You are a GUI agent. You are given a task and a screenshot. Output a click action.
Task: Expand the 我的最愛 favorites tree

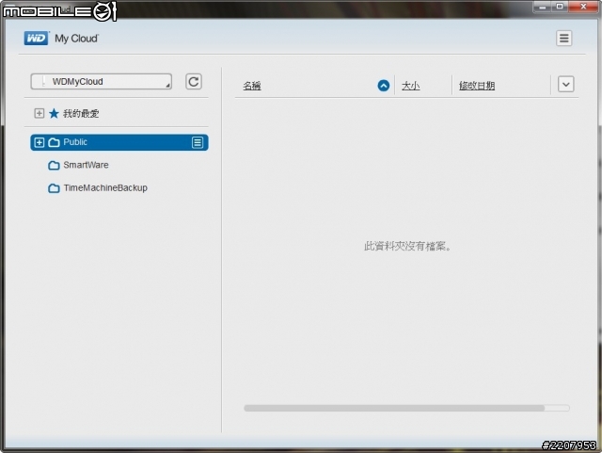tap(40, 113)
